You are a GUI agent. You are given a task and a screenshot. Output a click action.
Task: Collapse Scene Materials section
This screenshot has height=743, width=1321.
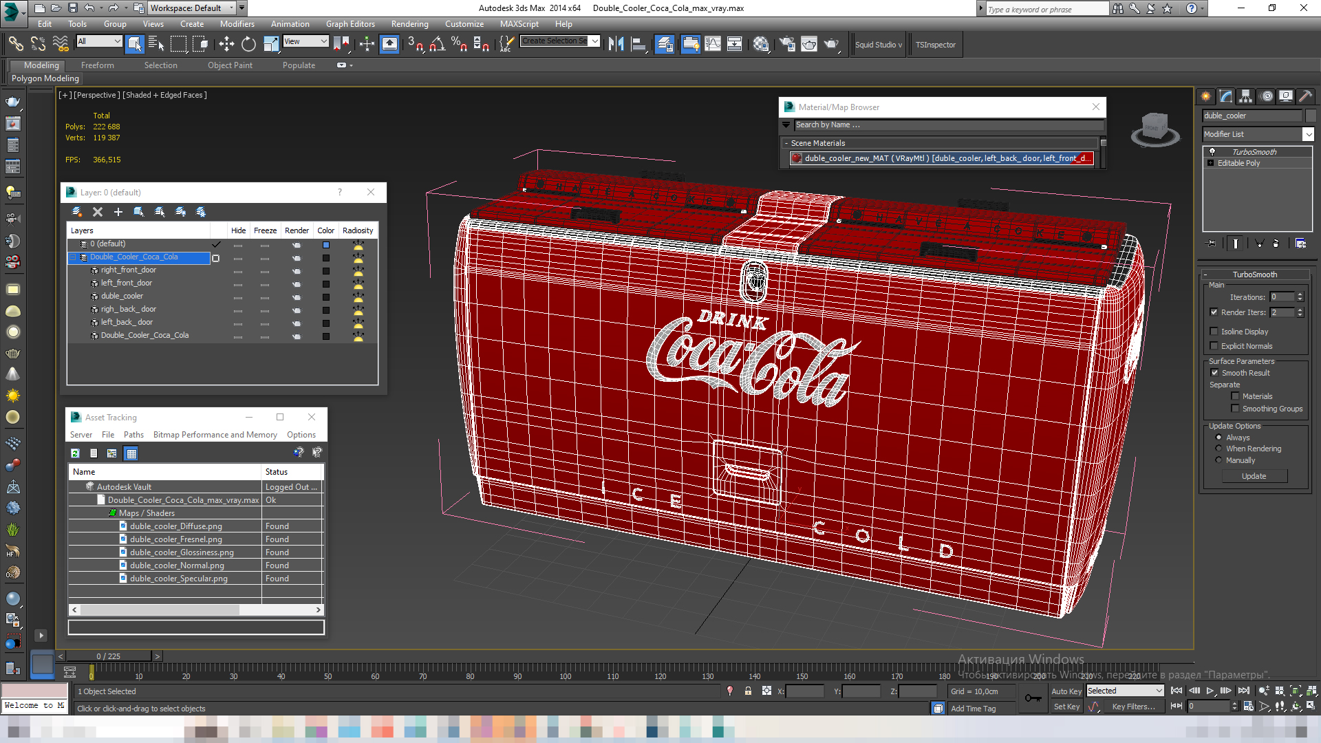(x=786, y=143)
